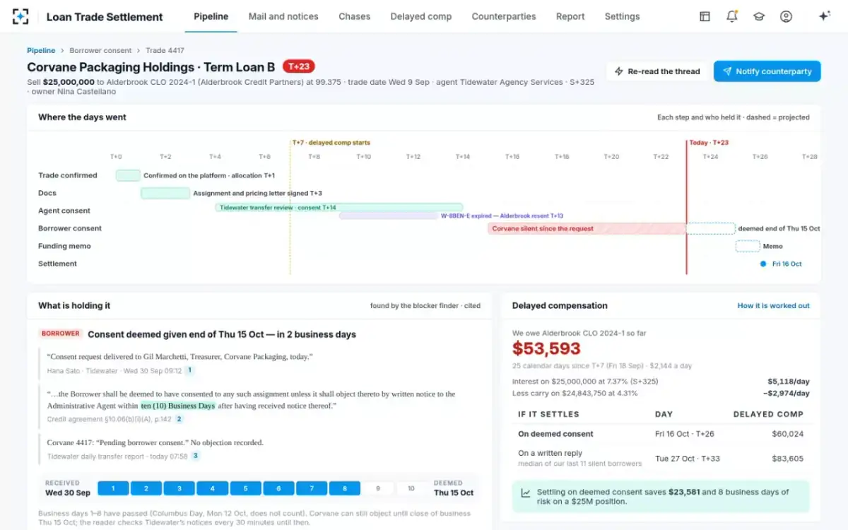Viewport: 848px width, 530px height.
Task: Click the $83,605 delayed comp value
Action: tap(787, 458)
